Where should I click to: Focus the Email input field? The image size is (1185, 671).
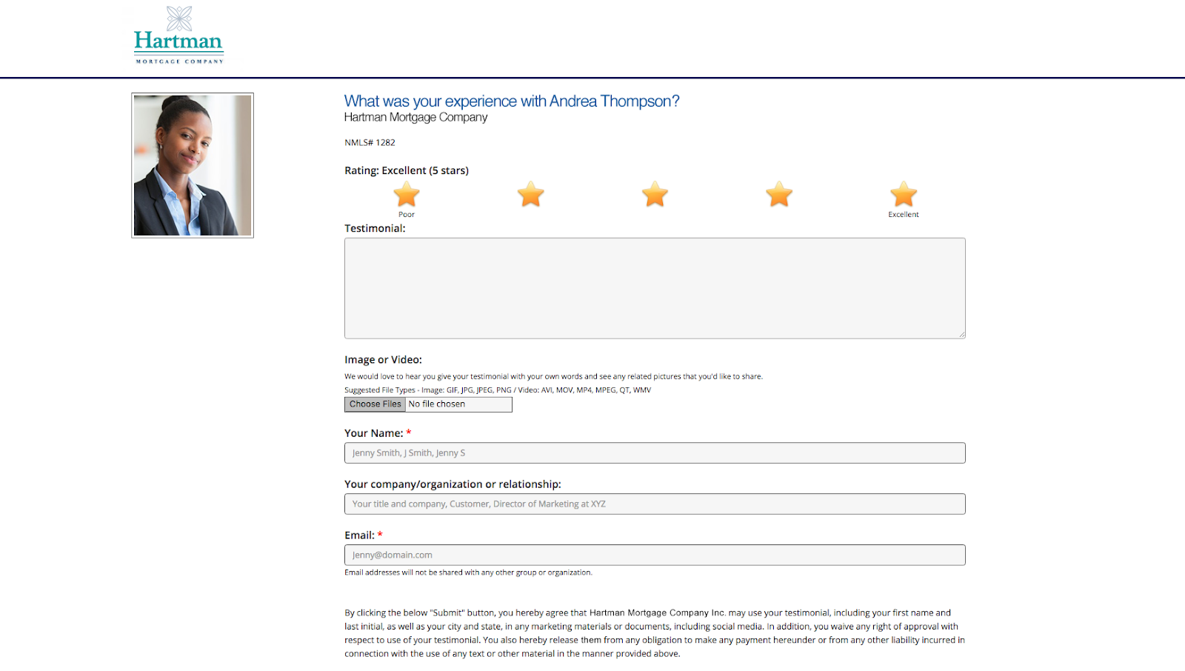655,555
